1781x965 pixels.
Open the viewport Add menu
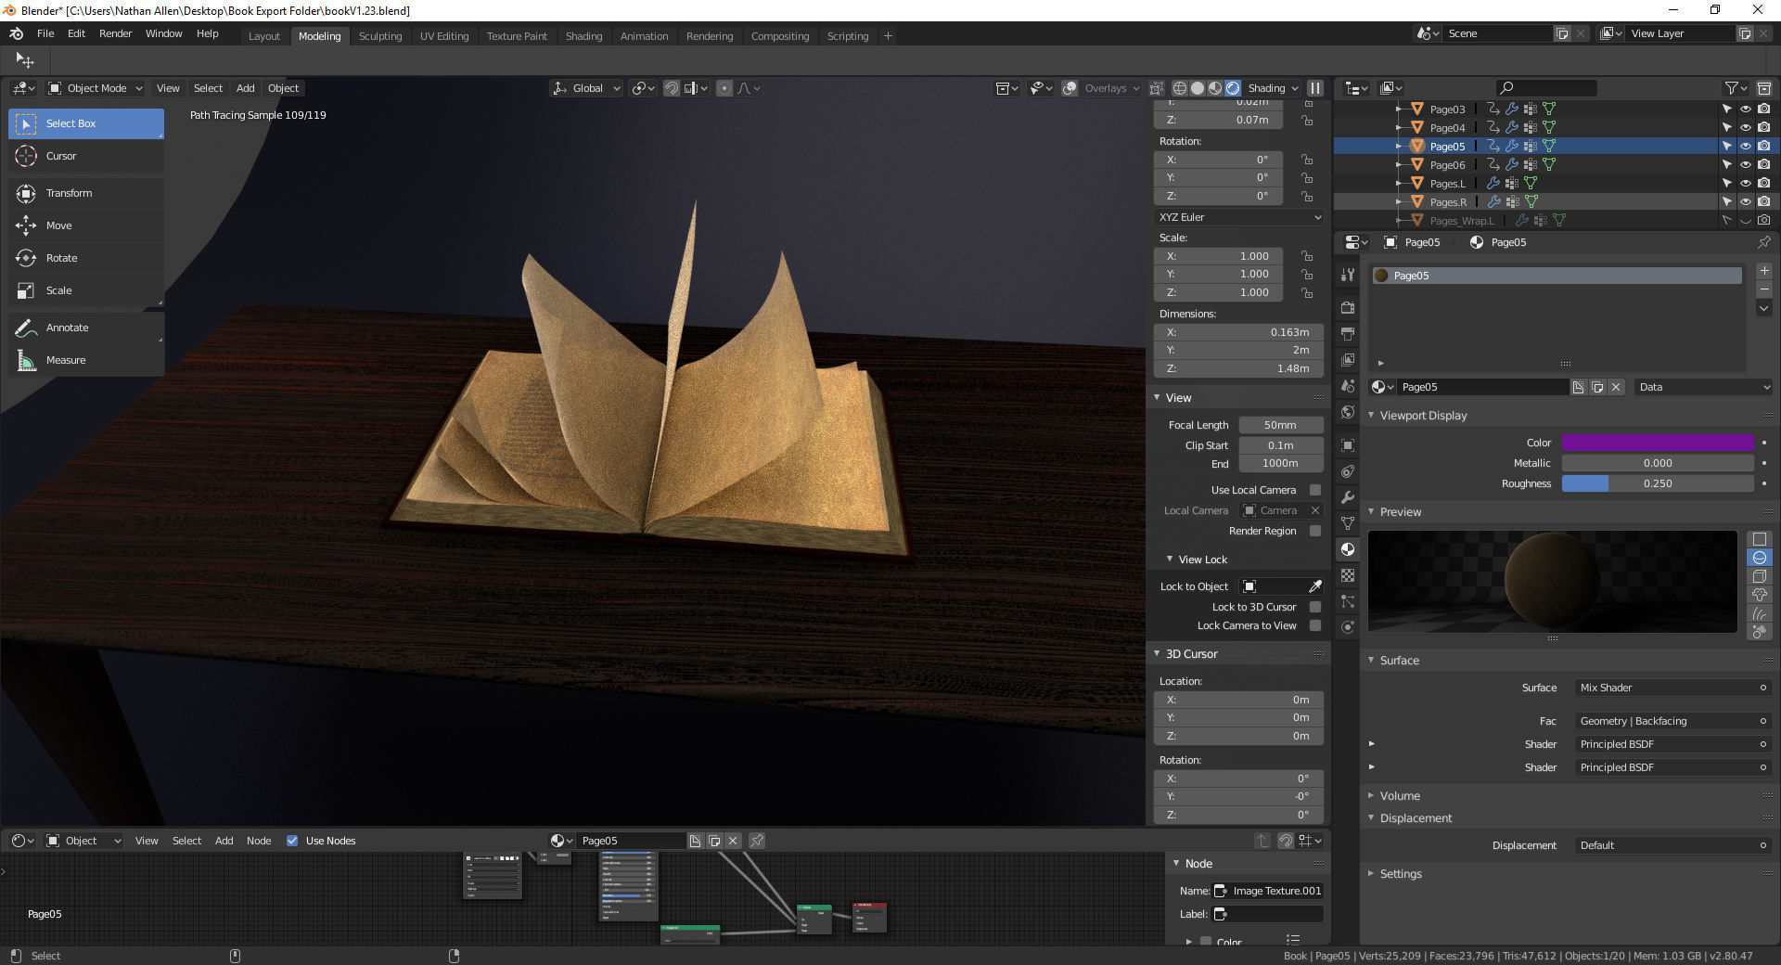(x=245, y=88)
